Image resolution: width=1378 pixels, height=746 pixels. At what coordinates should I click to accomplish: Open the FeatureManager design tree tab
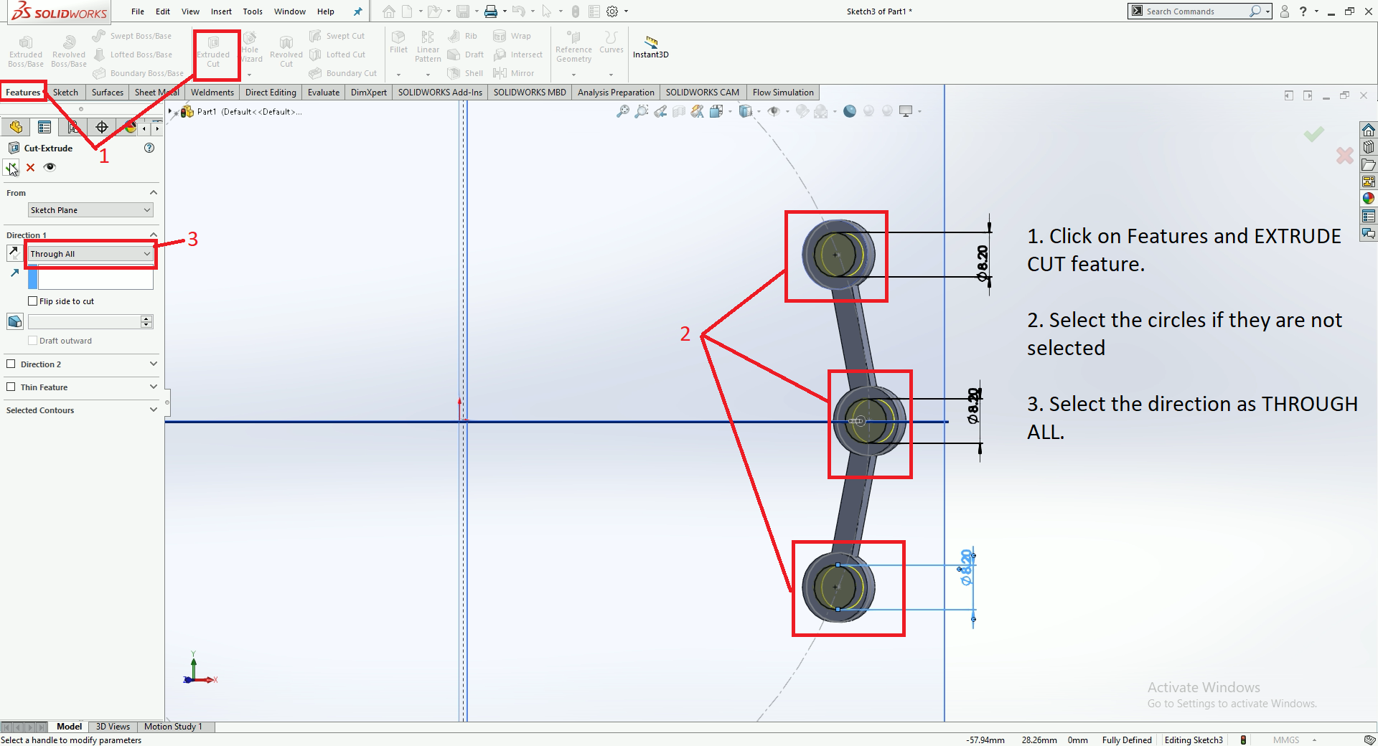[x=16, y=128]
